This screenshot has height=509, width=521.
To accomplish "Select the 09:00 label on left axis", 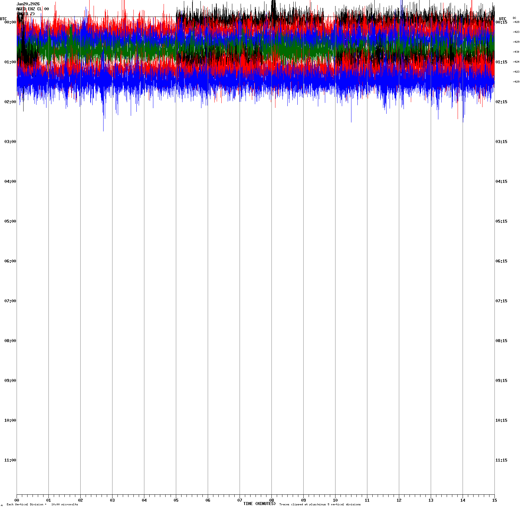I will [x=10, y=381].
